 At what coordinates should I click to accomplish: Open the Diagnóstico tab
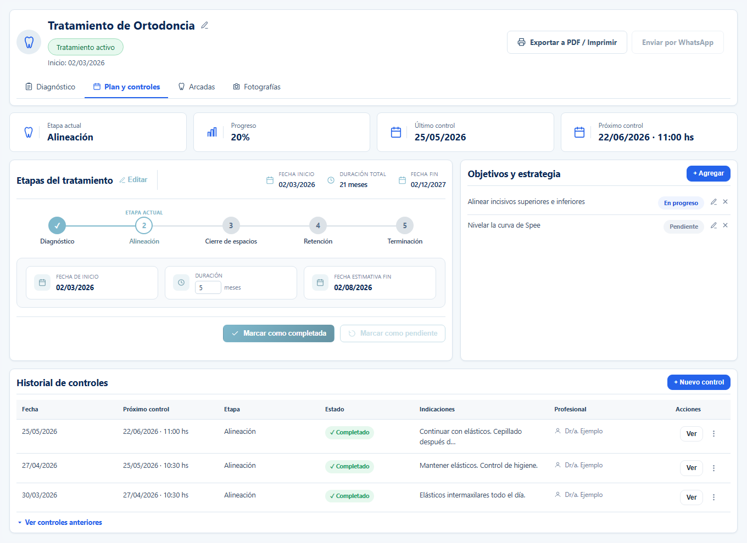click(51, 87)
